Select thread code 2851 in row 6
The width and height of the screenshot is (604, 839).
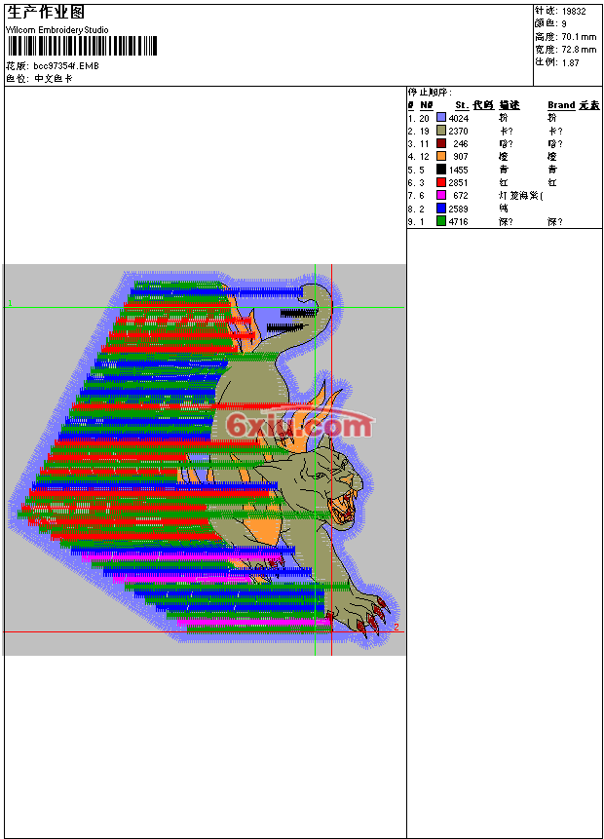[458, 183]
